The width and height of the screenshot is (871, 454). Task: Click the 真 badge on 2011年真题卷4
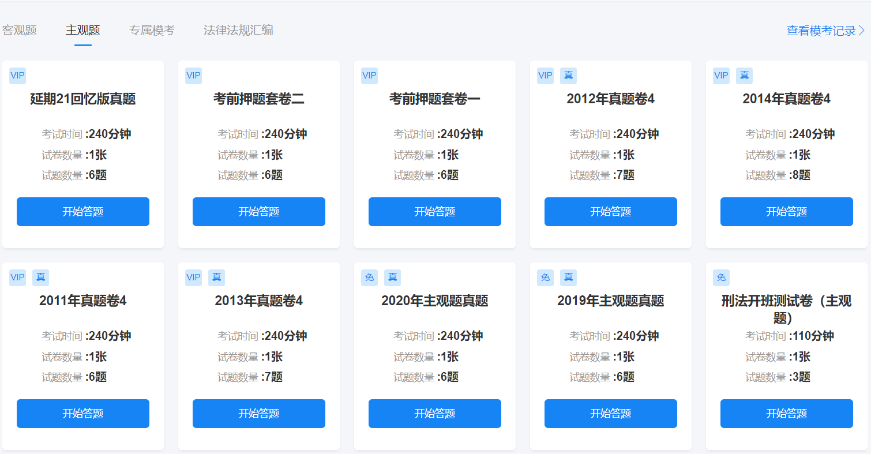pyautogui.click(x=40, y=277)
